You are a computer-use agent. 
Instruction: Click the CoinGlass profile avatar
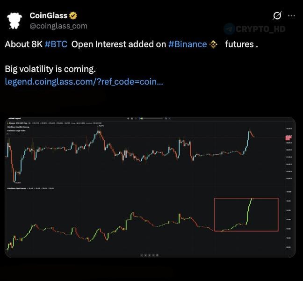pos(14,20)
